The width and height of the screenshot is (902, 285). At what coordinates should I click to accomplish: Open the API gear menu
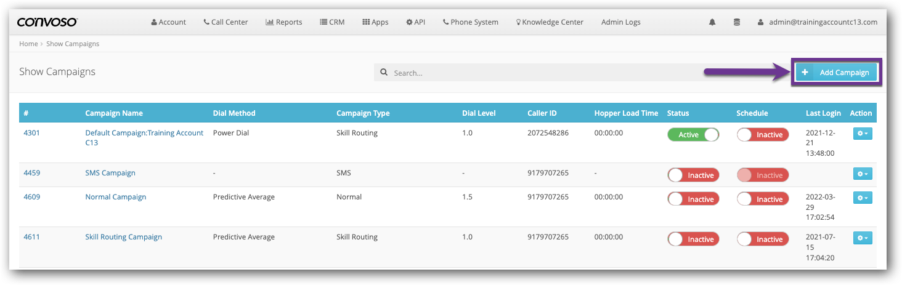[415, 22]
